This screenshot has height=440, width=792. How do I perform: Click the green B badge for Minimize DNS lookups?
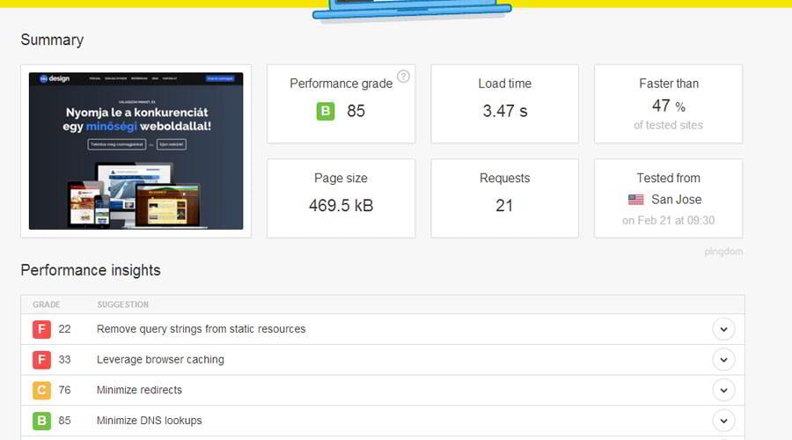41,421
